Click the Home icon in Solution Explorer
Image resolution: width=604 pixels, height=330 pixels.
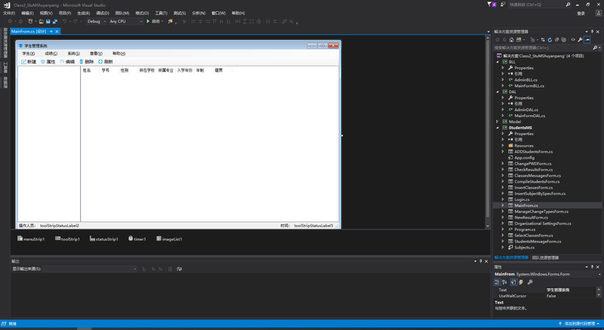click(x=512, y=40)
